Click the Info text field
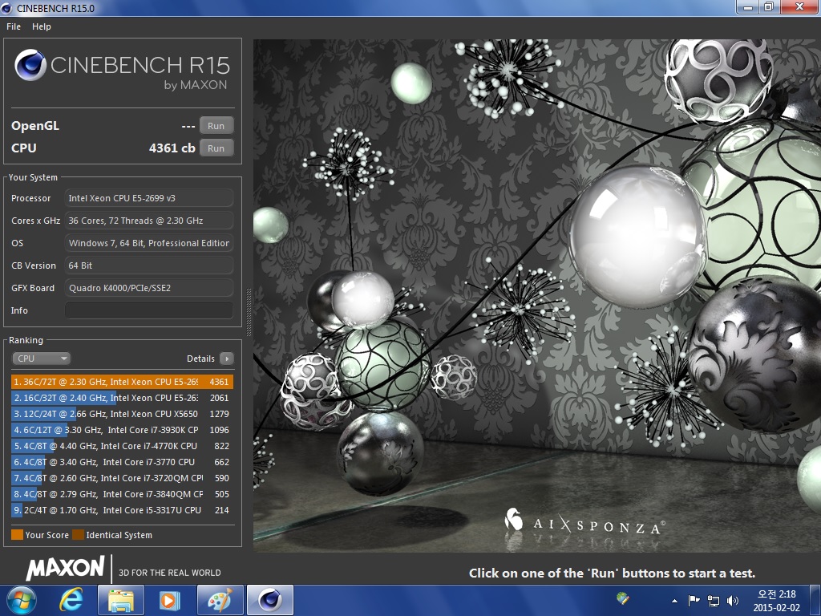821x616 pixels. [149, 310]
